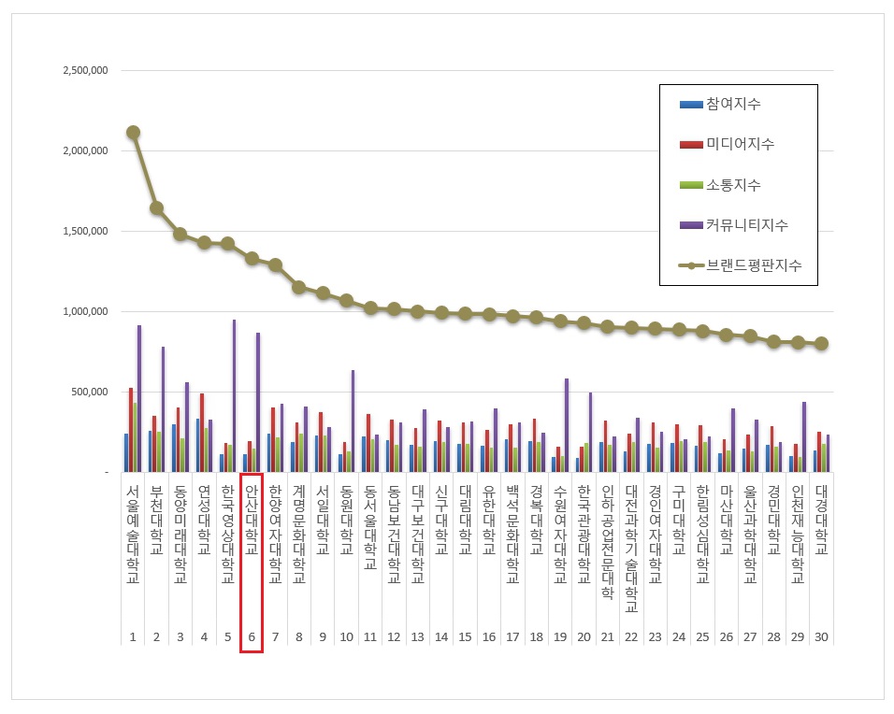Select the 계명문화대학교 axis label
The image size is (894, 714).
299,534
